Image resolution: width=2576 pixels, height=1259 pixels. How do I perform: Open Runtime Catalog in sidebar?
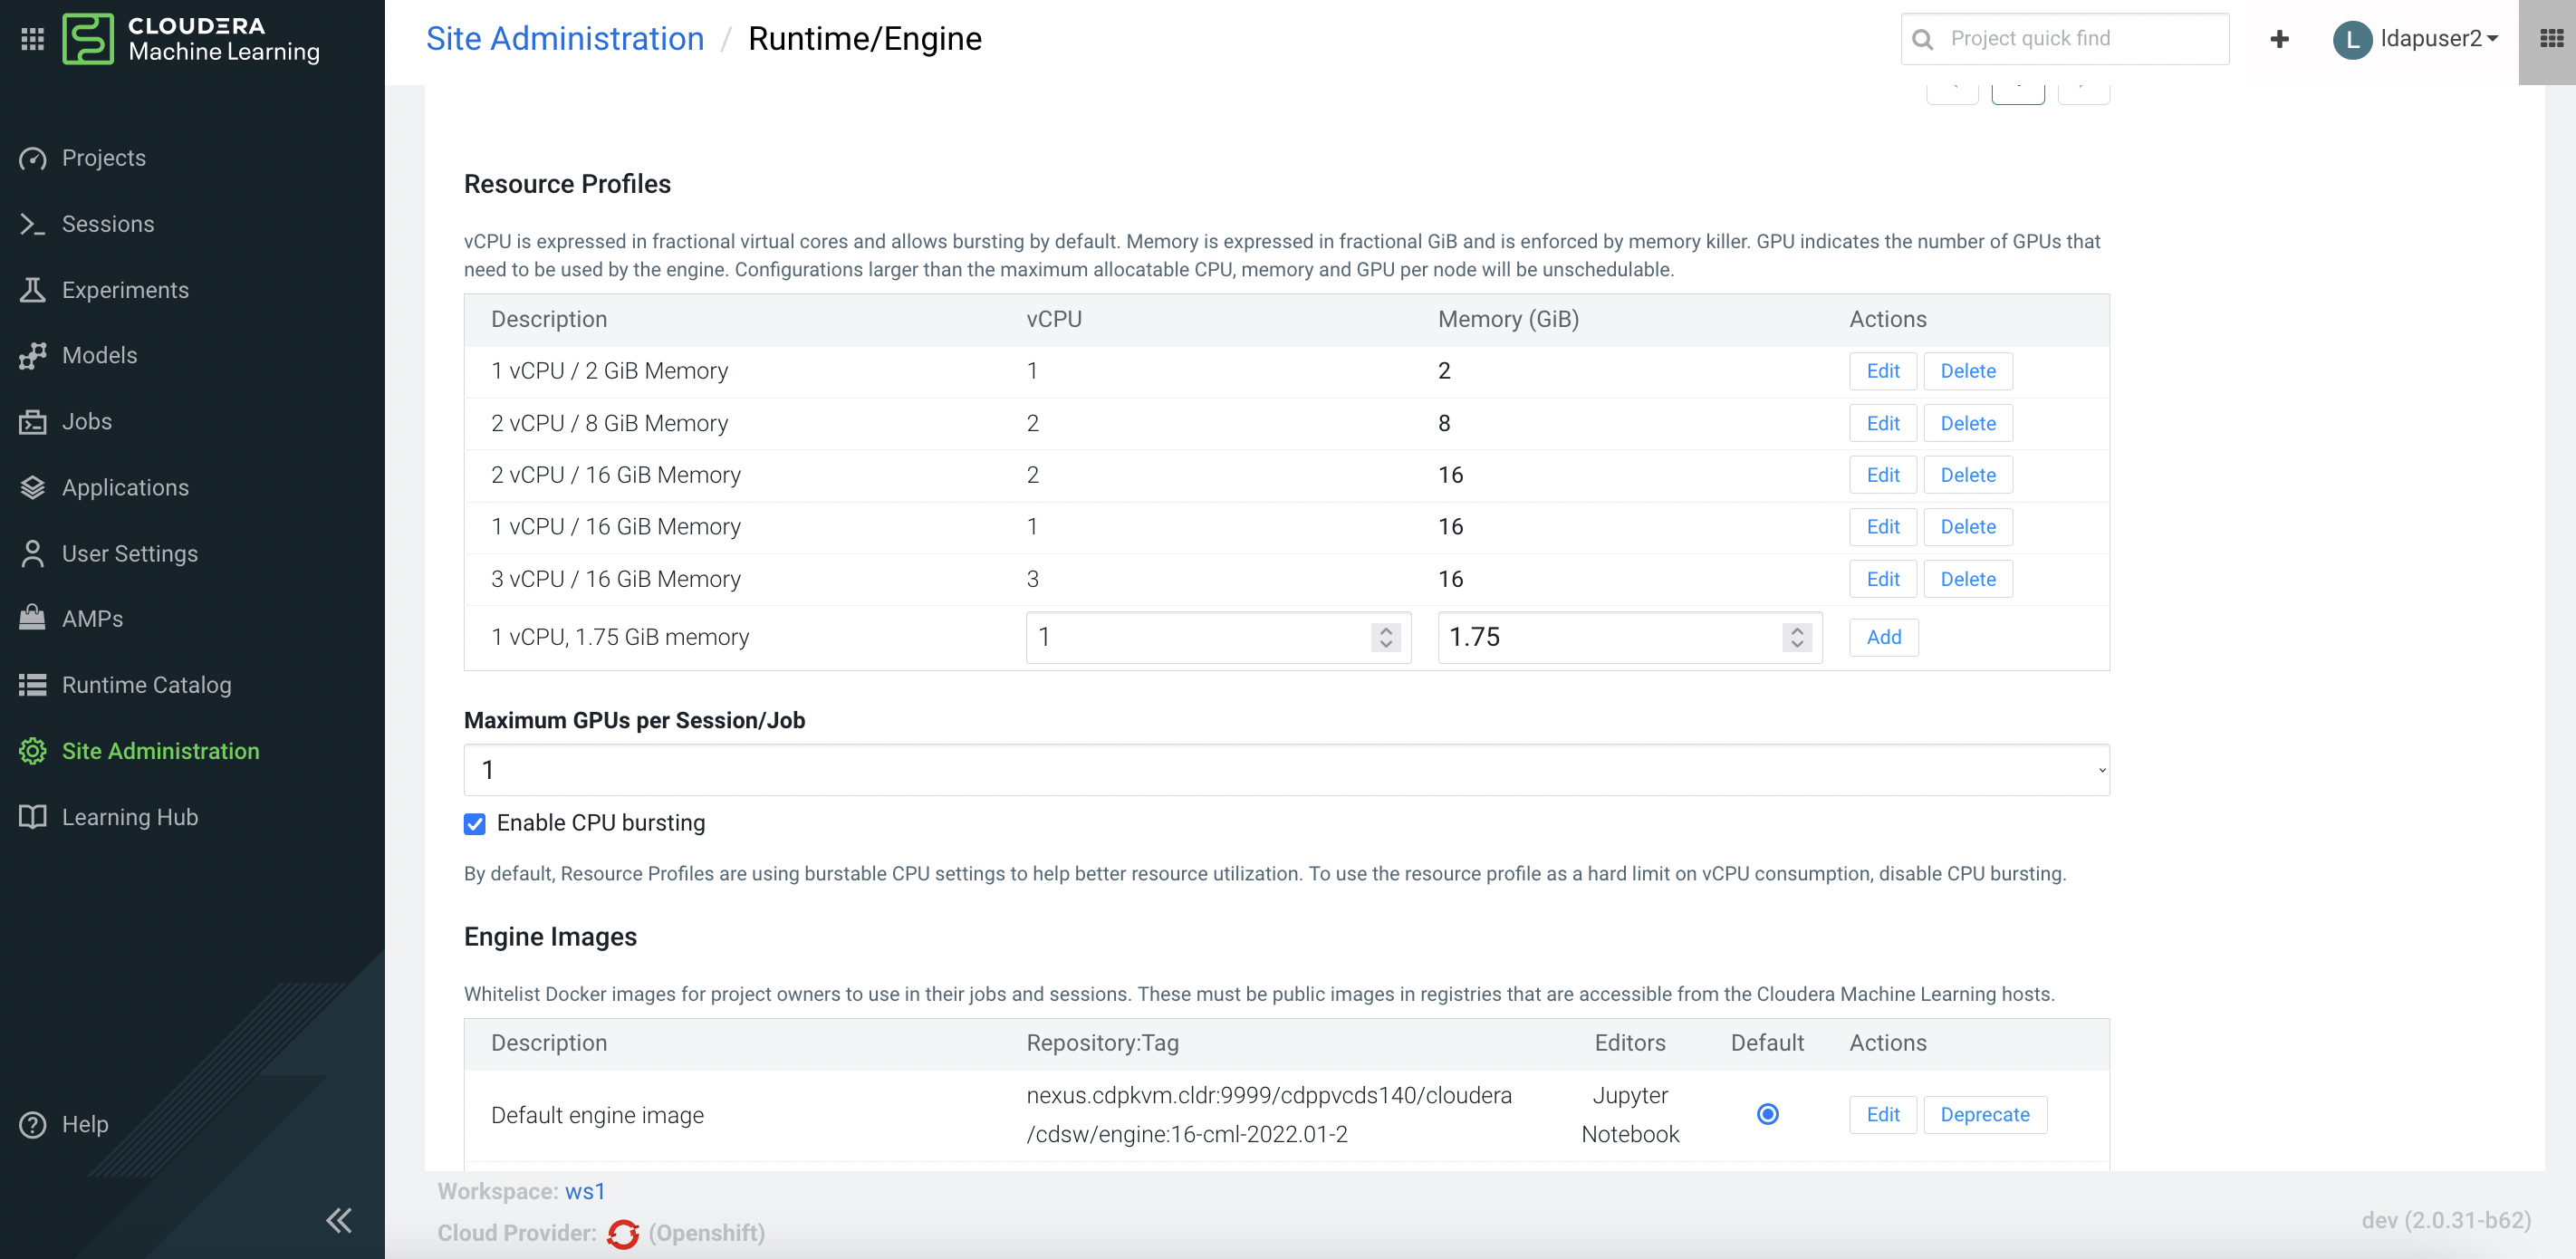146,685
